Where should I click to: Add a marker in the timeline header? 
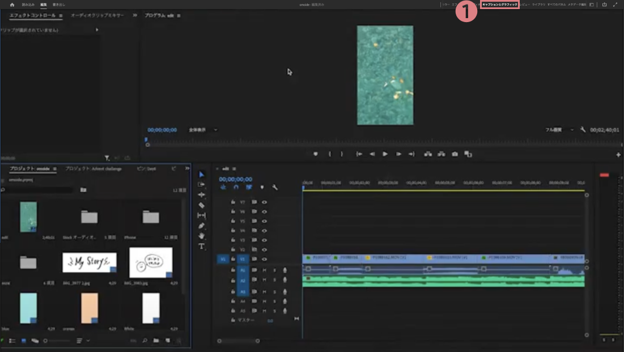click(x=262, y=187)
